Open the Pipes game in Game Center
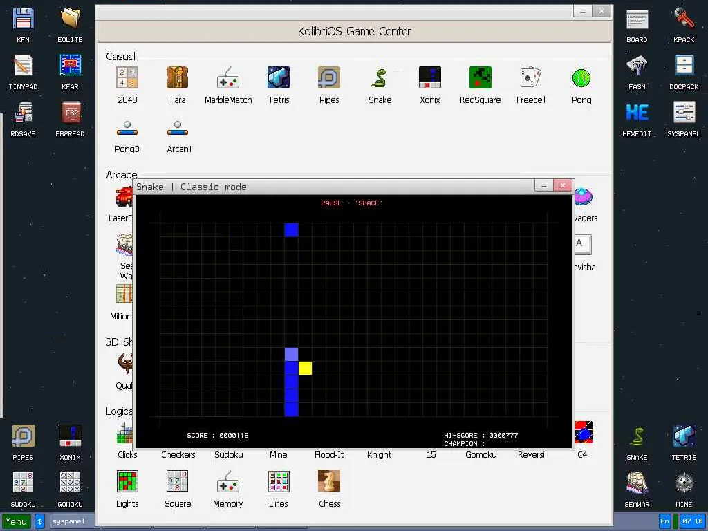 [x=328, y=77]
